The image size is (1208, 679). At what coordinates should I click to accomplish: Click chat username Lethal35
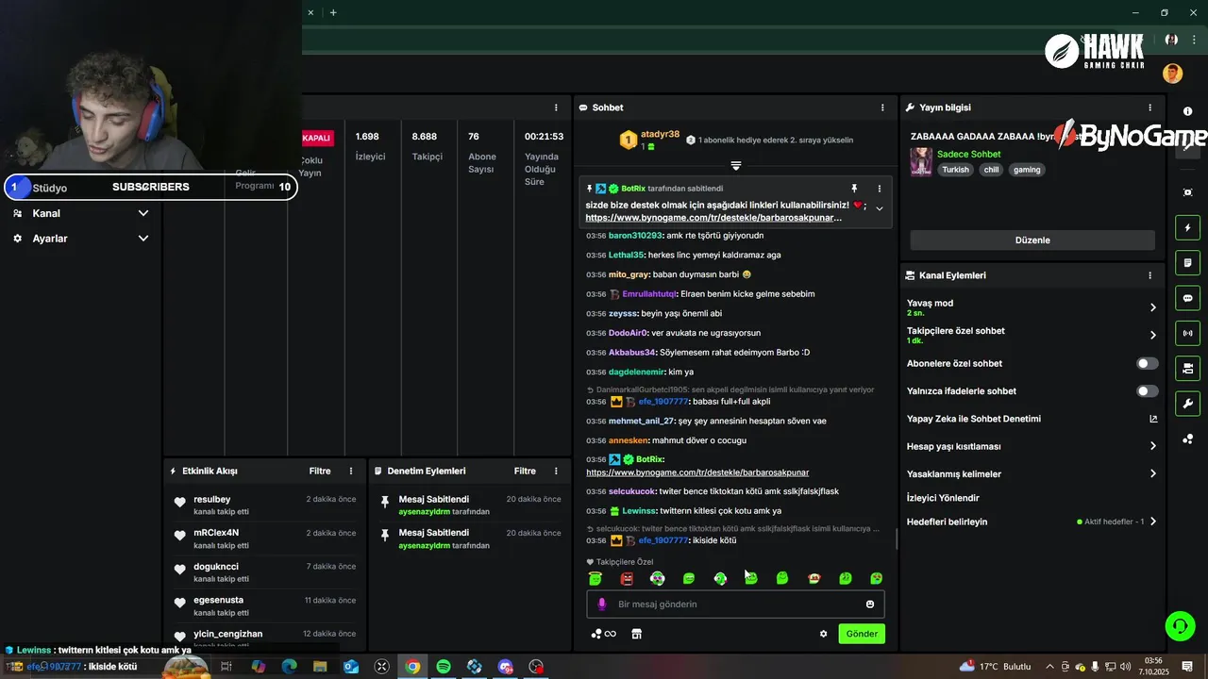627,255
